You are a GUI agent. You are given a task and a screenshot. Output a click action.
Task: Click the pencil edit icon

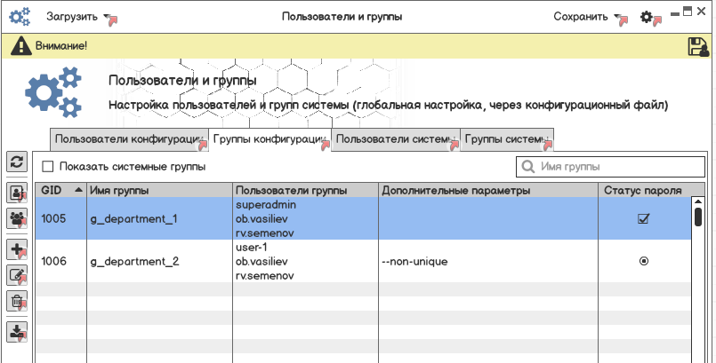pyautogui.click(x=17, y=275)
